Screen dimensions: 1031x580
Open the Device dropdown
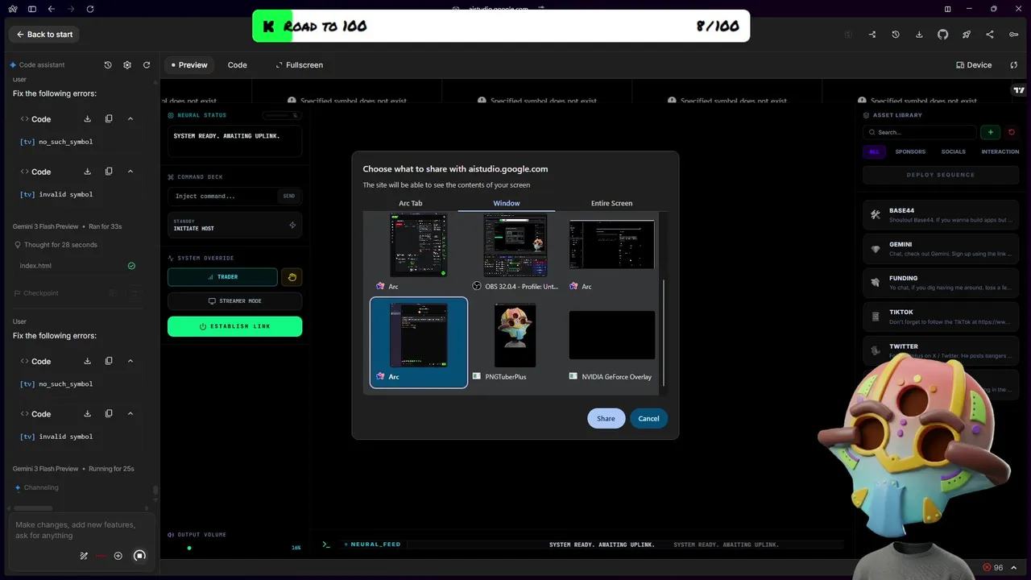coord(974,64)
